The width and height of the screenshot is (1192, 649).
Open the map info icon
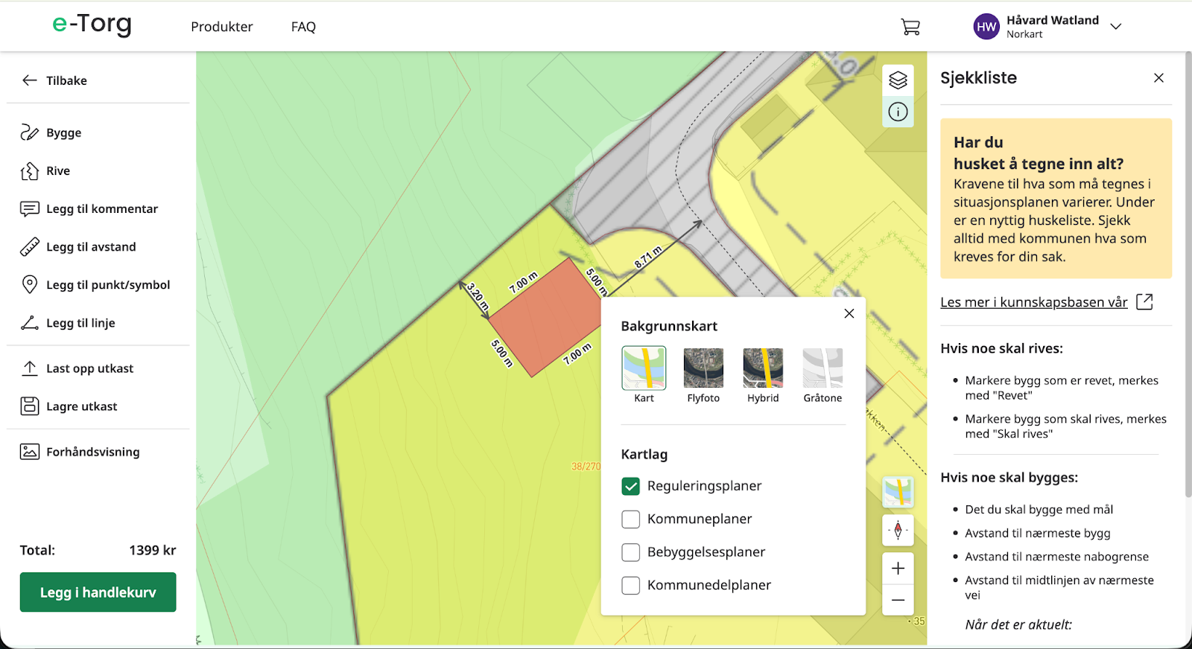(898, 112)
